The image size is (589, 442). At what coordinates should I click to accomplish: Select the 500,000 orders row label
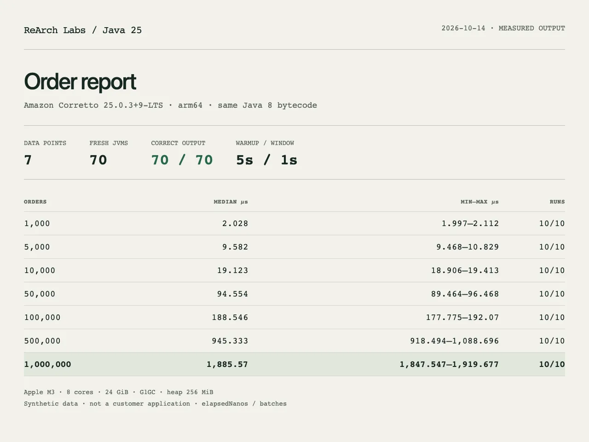tap(42, 341)
